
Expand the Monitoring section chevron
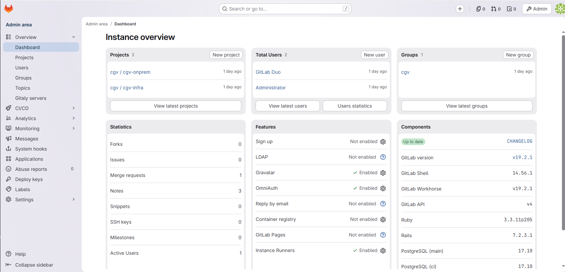74,128
